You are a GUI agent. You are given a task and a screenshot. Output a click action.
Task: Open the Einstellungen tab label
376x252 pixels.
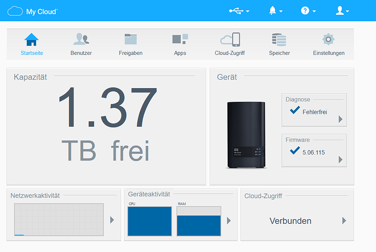[329, 53]
